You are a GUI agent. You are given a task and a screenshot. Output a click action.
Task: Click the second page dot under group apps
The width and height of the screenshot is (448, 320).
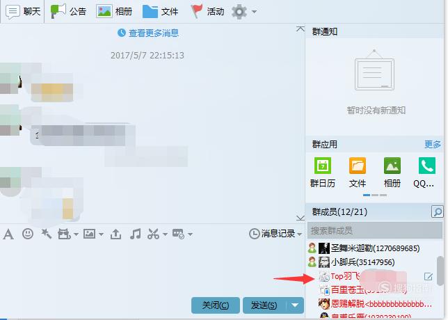(375, 195)
